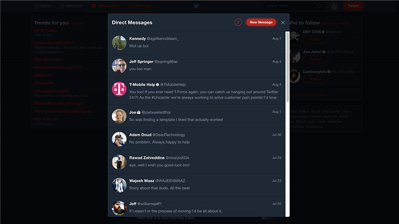This screenshot has width=399, height=224.
Task: Open the Messages tab in top bar
Action: pyautogui.click(x=141, y=6)
